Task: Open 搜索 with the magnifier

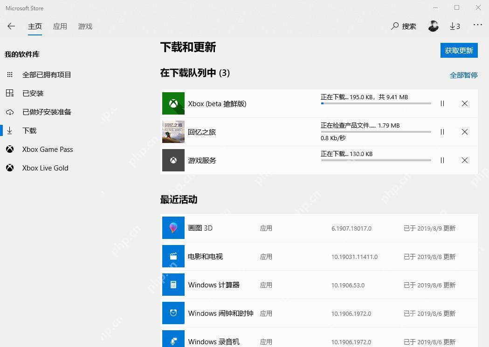Action: pos(404,26)
